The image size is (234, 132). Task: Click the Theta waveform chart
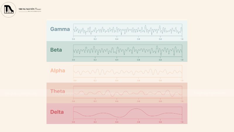pos(128,92)
